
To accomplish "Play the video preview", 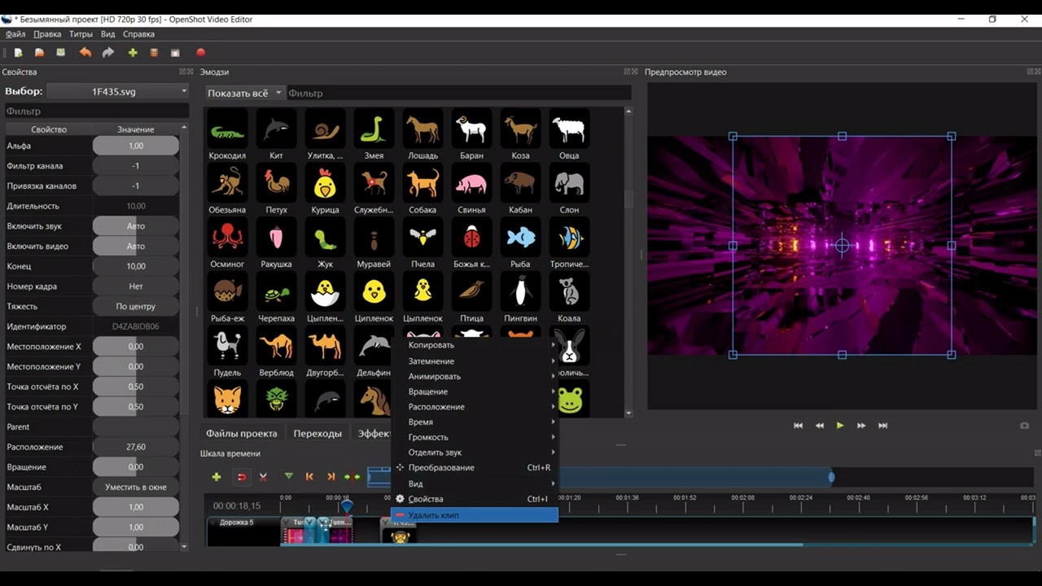I will point(840,426).
